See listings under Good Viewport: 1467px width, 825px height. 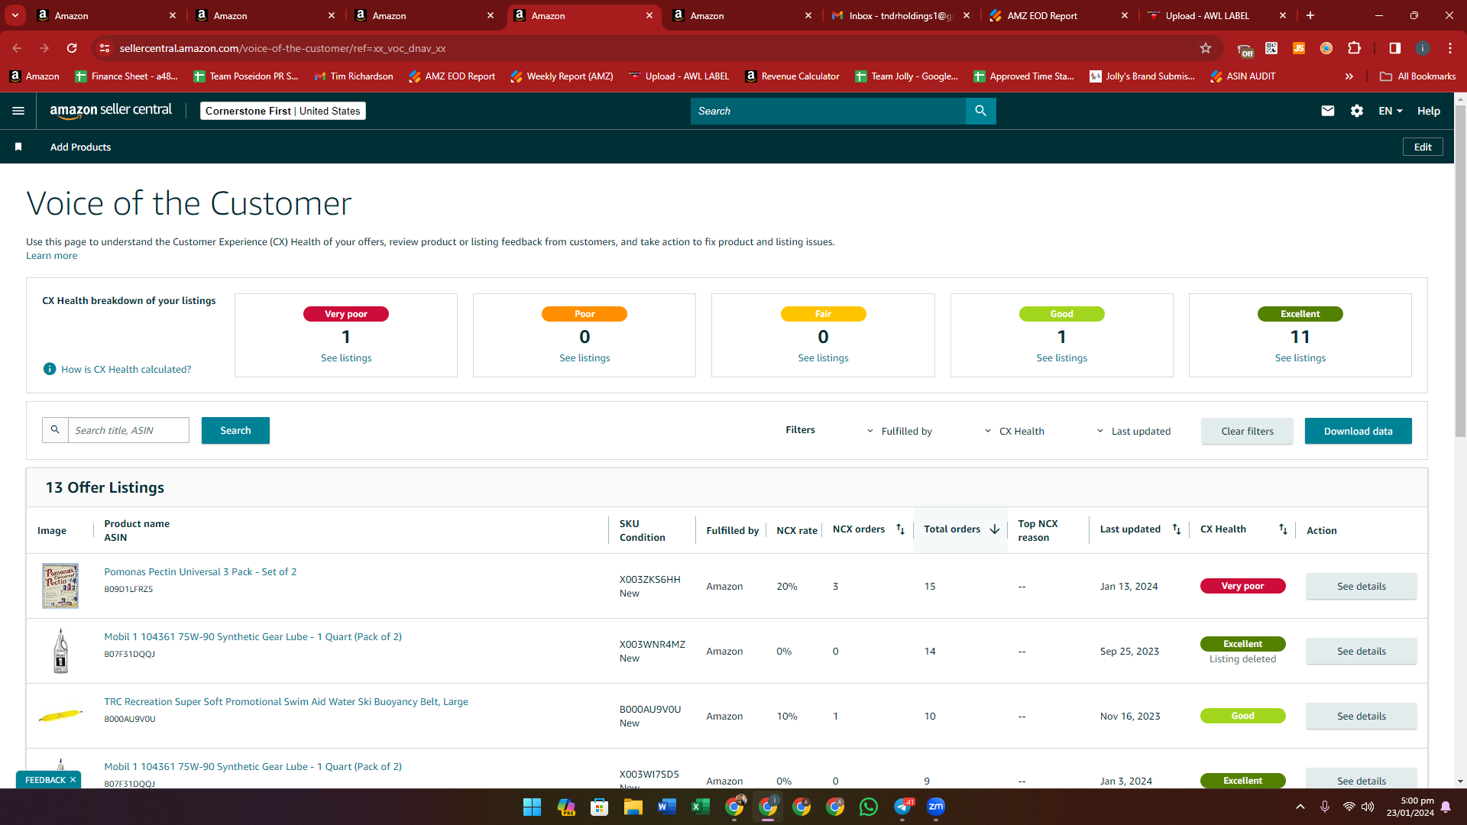pyautogui.click(x=1061, y=357)
